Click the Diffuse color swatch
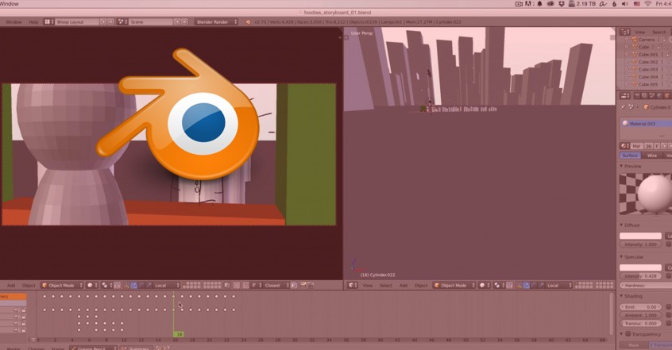The image size is (672, 350). tap(640, 236)
